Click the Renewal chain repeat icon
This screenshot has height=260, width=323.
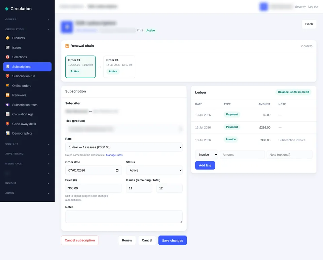click(67, 46)
